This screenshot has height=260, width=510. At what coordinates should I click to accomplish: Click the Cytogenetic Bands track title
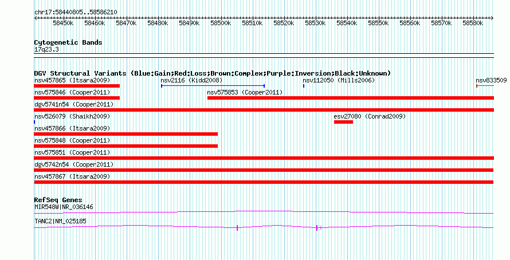pos(68,42)
